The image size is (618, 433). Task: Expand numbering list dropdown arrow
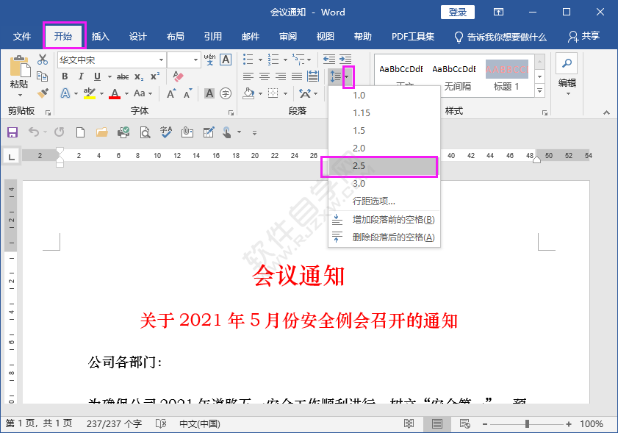pos(285,60)
